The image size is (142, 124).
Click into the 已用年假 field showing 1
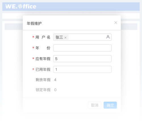[x=82, y=69]
